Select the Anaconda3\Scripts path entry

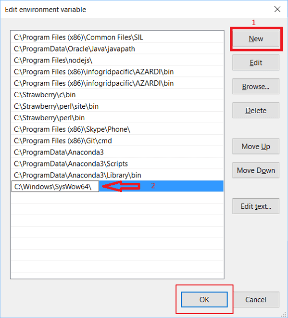tap(117, 164)
